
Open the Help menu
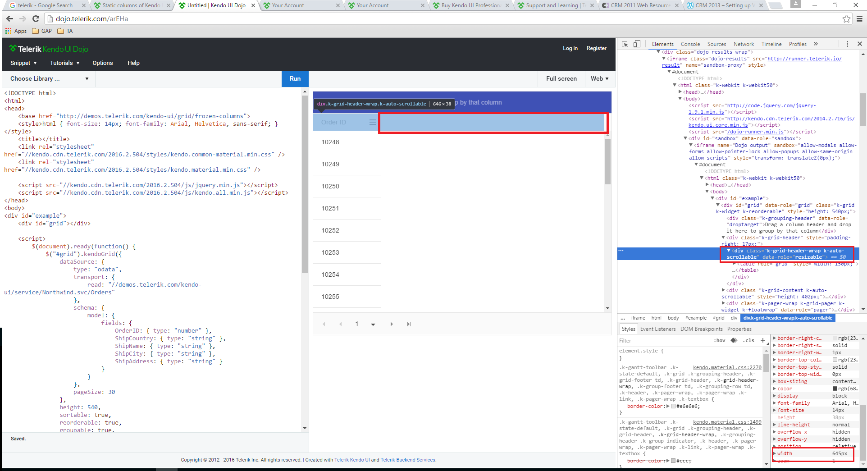pos(133,63)
